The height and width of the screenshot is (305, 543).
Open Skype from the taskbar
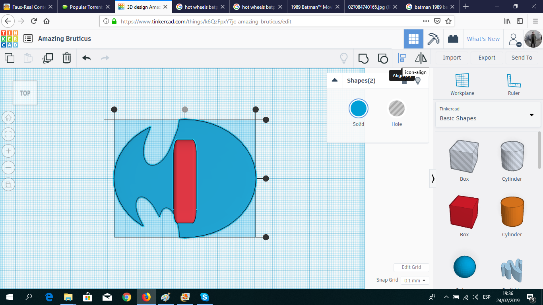(x=205, y=297)
